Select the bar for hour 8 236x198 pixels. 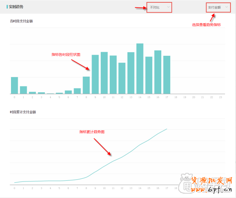[x=86, y=85]
